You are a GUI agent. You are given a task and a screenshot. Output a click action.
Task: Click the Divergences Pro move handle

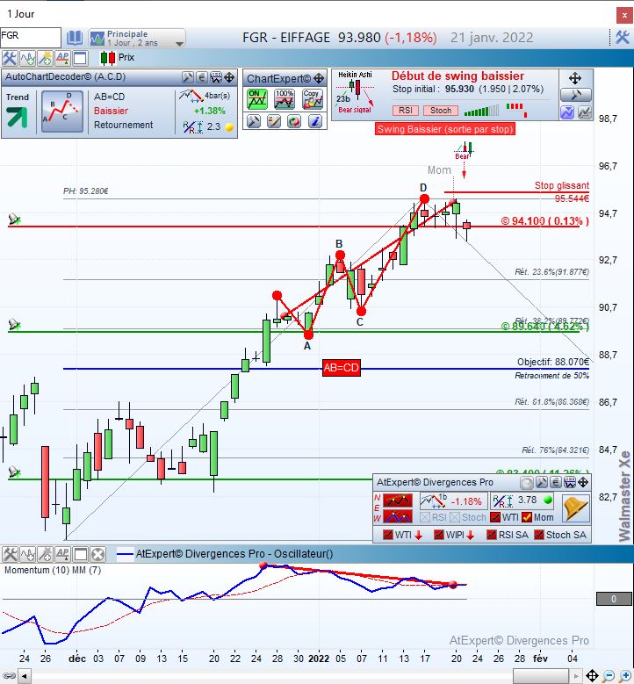[x=583, y=482]
